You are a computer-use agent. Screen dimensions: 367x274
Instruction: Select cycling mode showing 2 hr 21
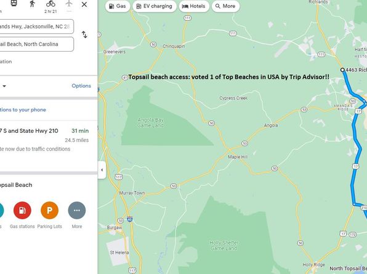pyautogui.click(x=50, y=6)
